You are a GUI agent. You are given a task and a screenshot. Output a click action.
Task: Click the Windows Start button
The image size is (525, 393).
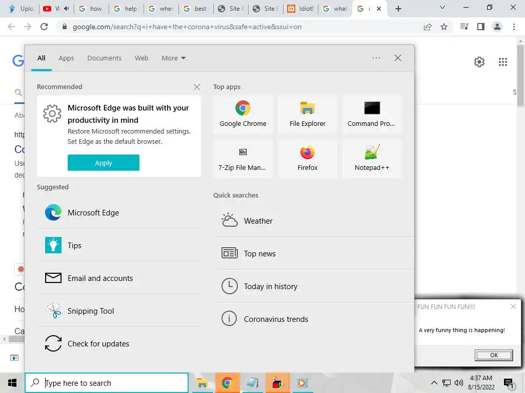[12, 383]
